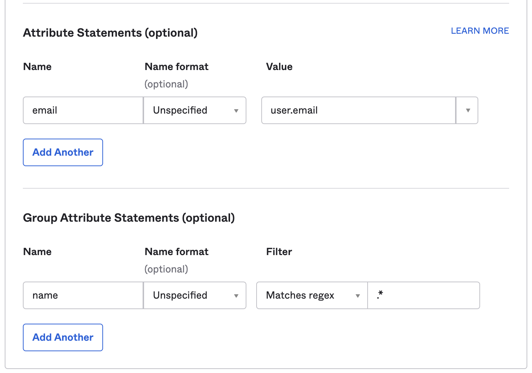The image size is (532, 373).
Task: Click the caret on the user.email Value dropdown
Action: (467, 110)
